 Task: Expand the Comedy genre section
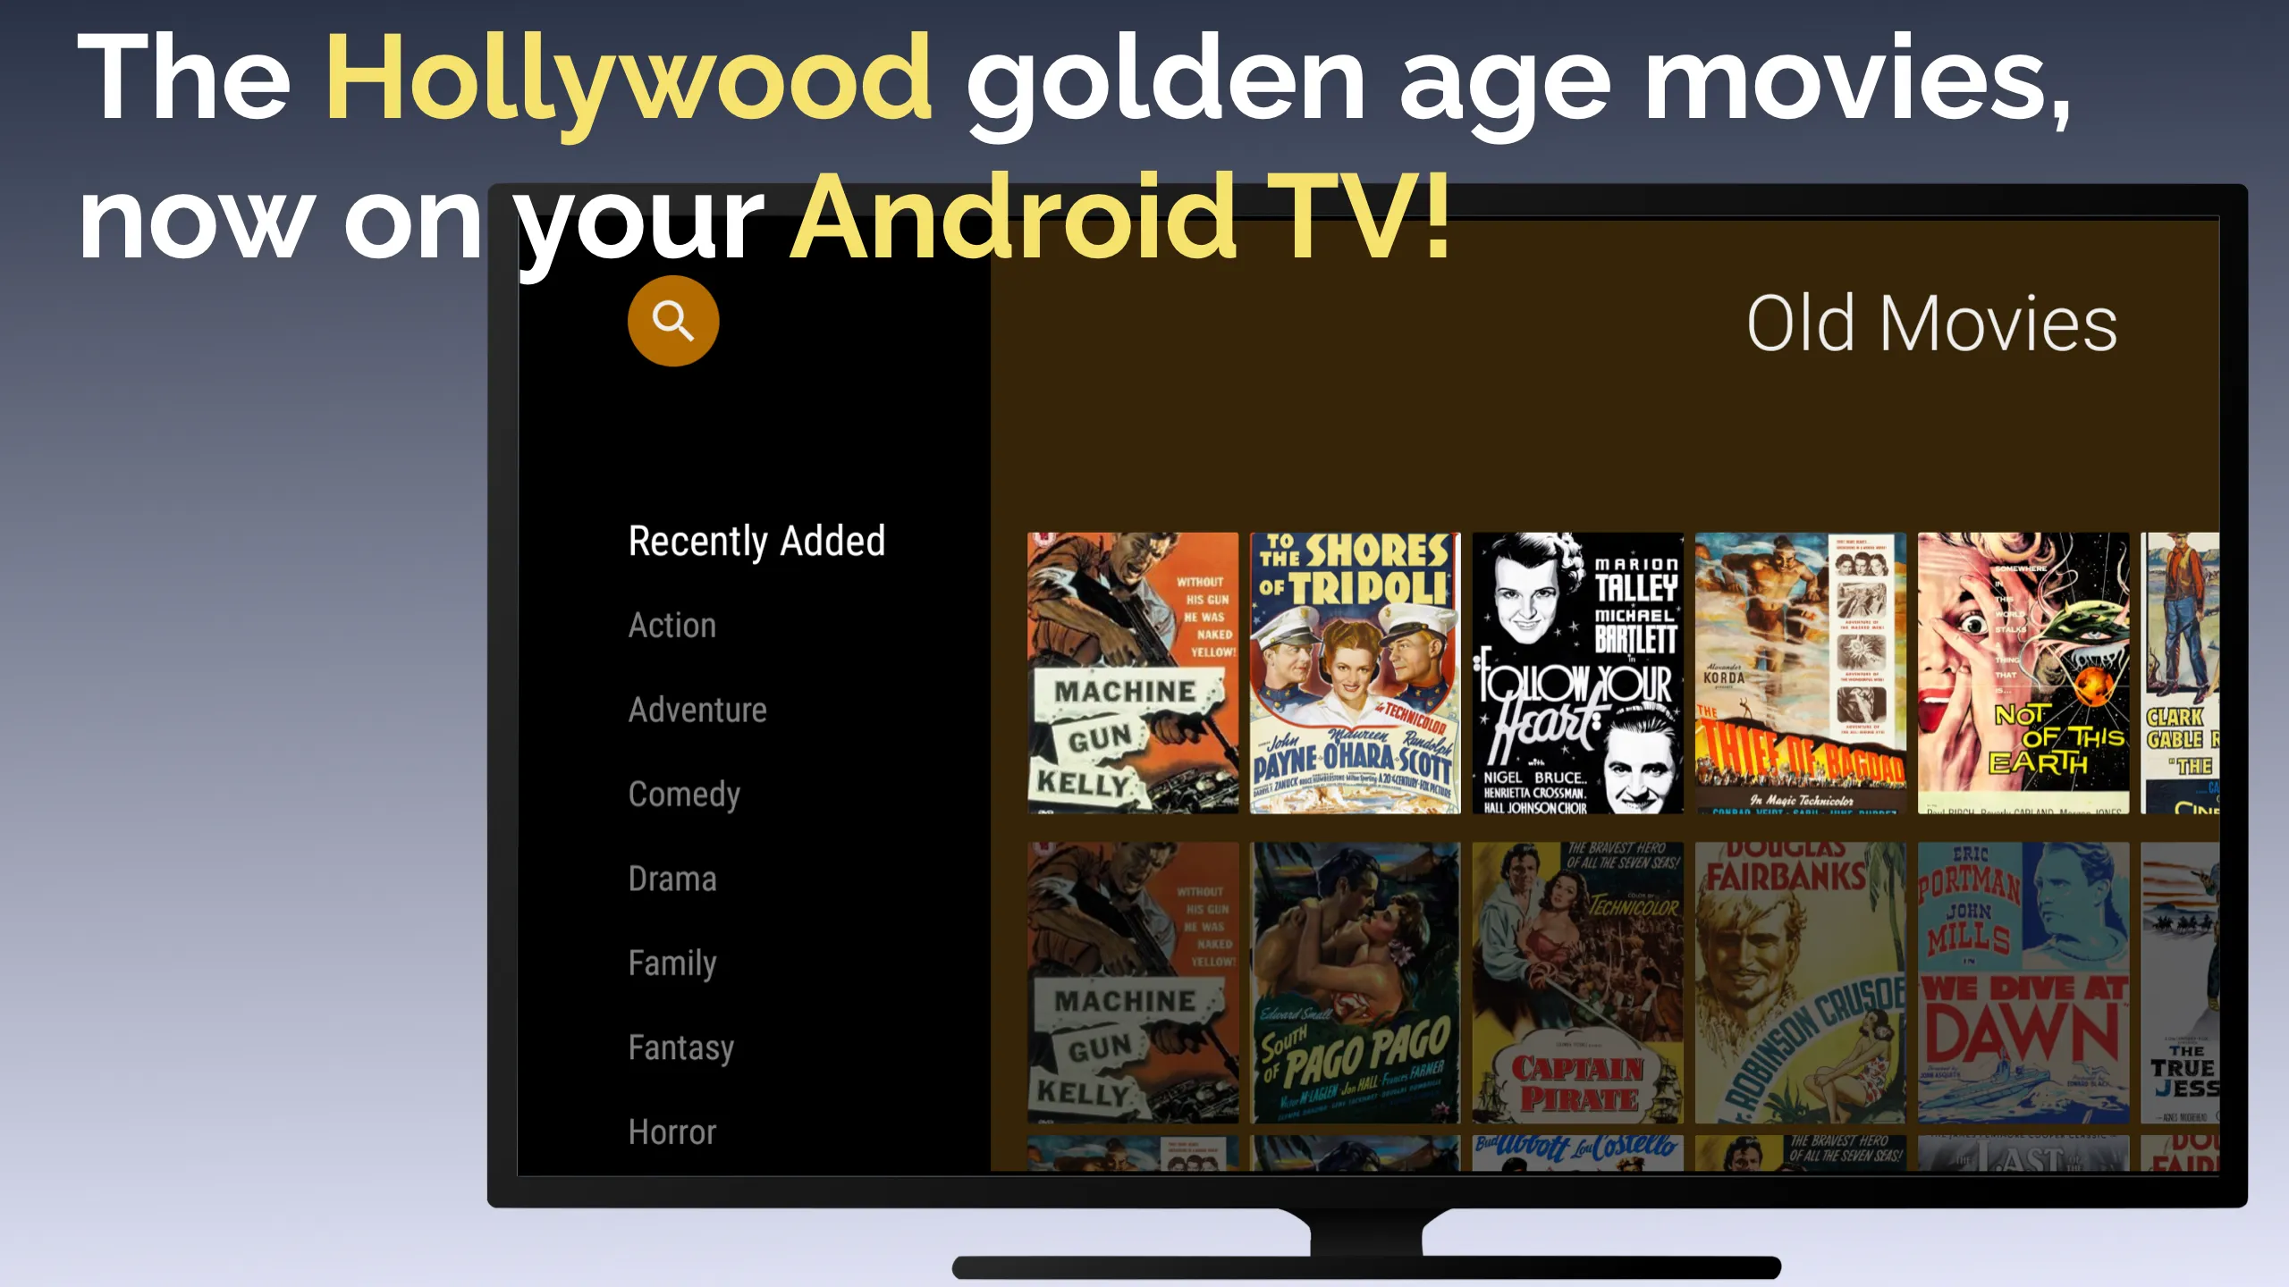[x=686, y=794]
